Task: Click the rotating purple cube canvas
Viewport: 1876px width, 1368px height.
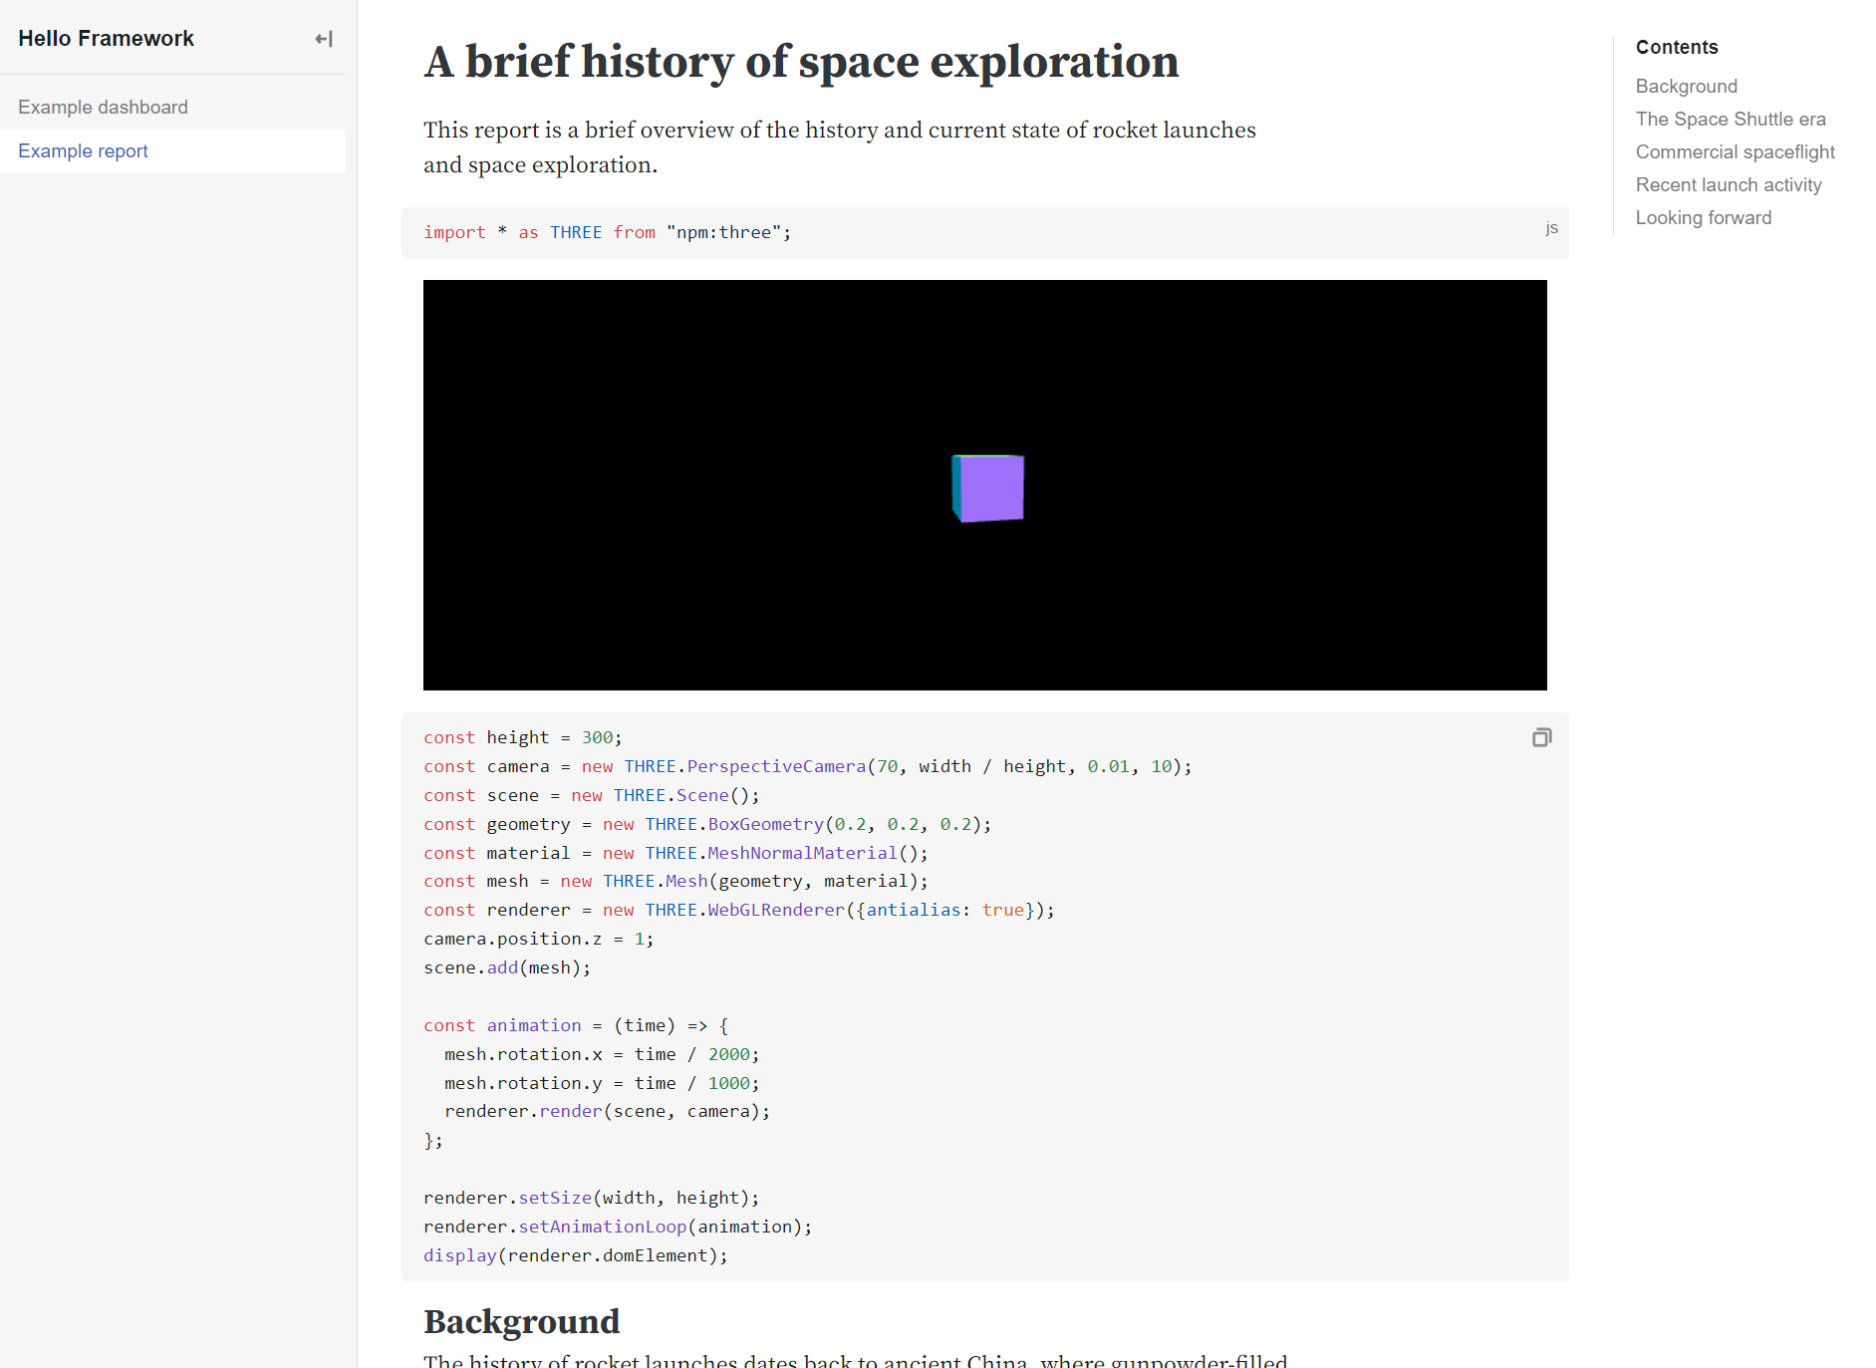Action: 984,485
